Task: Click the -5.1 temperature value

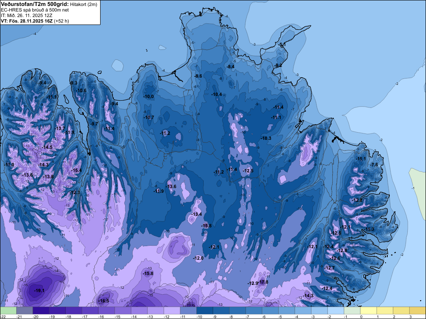Action: coord(282,44)
